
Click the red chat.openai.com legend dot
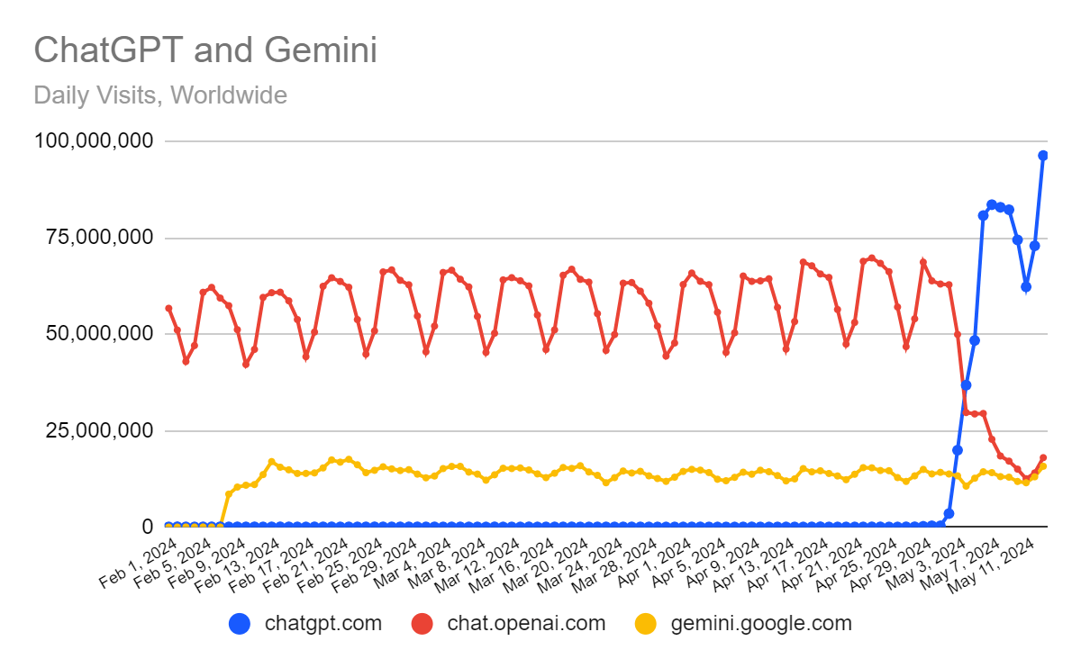pos(422,623)
